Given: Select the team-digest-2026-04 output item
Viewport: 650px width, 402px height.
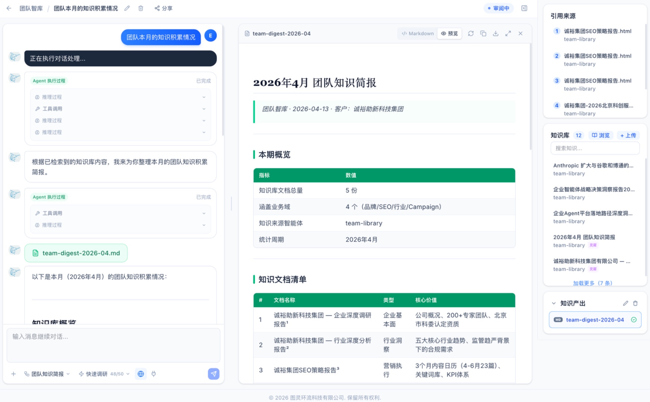Looking at the screenshot, I should 595,320.
